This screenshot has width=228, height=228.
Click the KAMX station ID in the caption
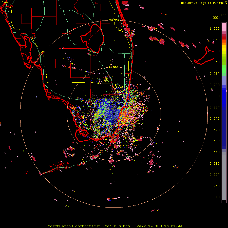[x=141, y=226]
